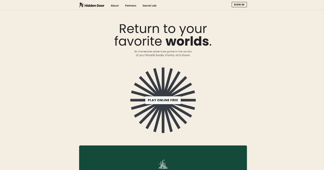Viewport: 324px width, 170px height.
Task: Click the Hidden Door door-shaped logo icon
Action: (x=81, y=5)
